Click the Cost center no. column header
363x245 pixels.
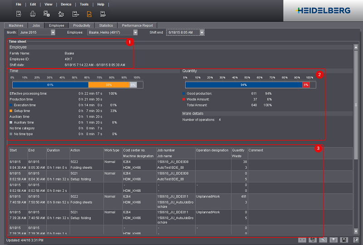coord(134,150)
